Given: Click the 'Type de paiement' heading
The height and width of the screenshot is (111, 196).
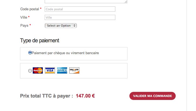Looking at the screenshot, I should point(40,41).
